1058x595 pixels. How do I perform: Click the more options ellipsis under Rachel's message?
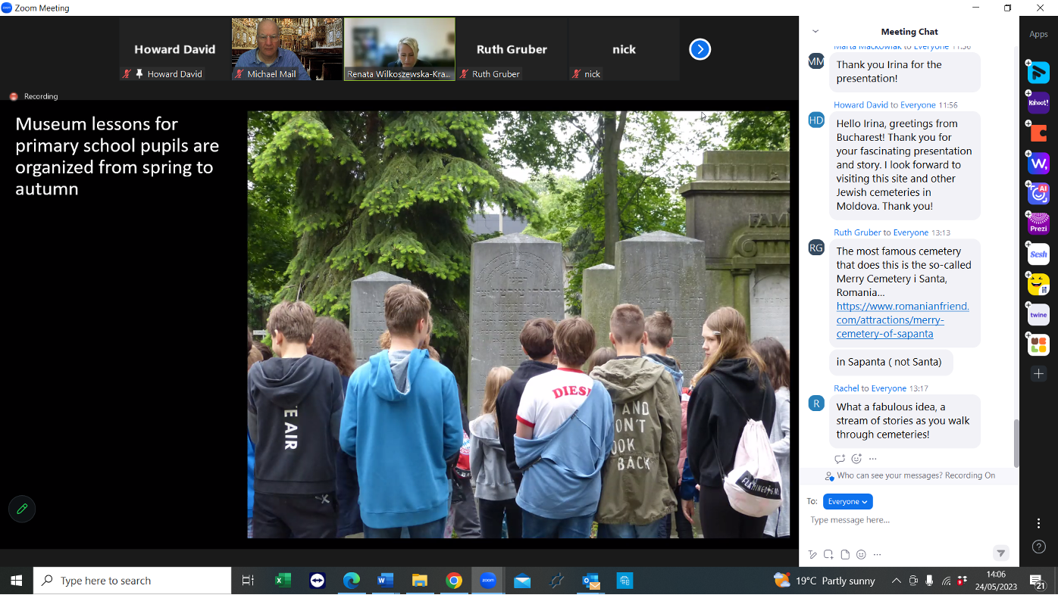(x=872, y=458)
